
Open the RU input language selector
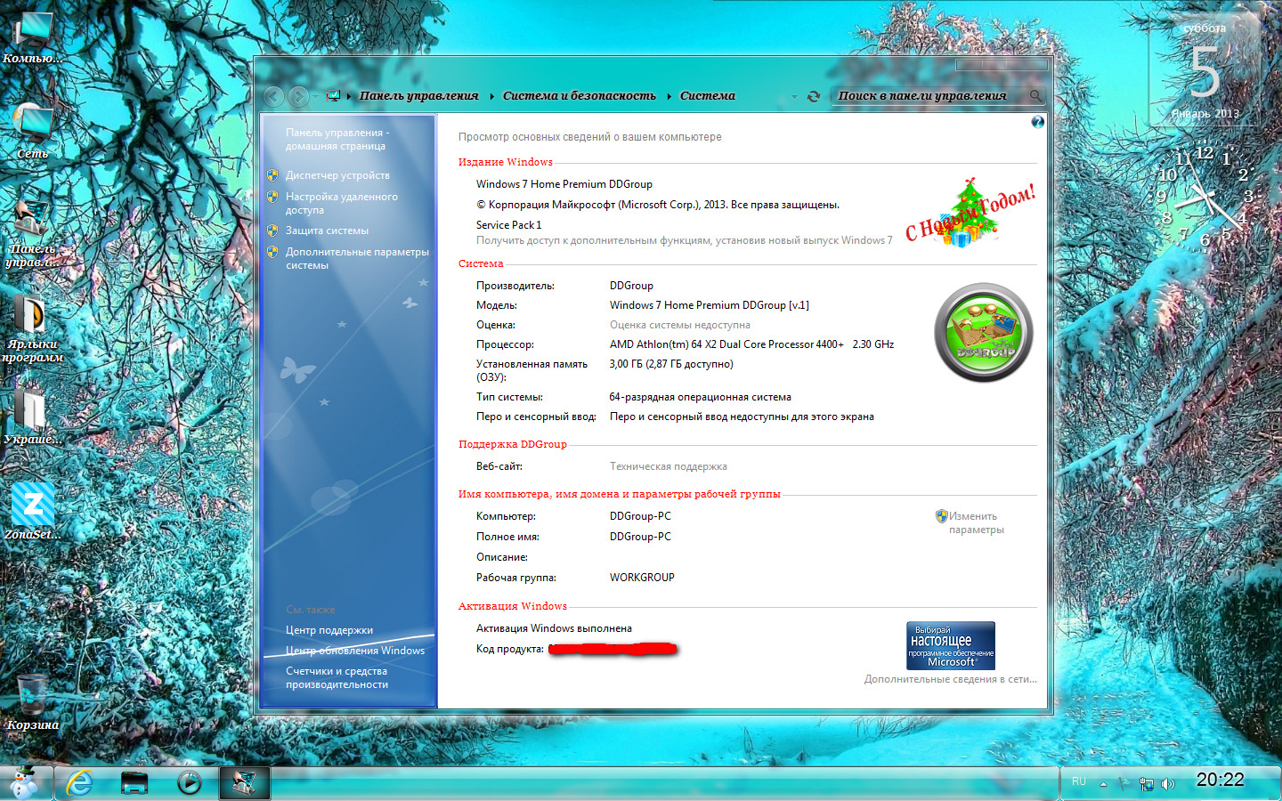pos(1079,781)
